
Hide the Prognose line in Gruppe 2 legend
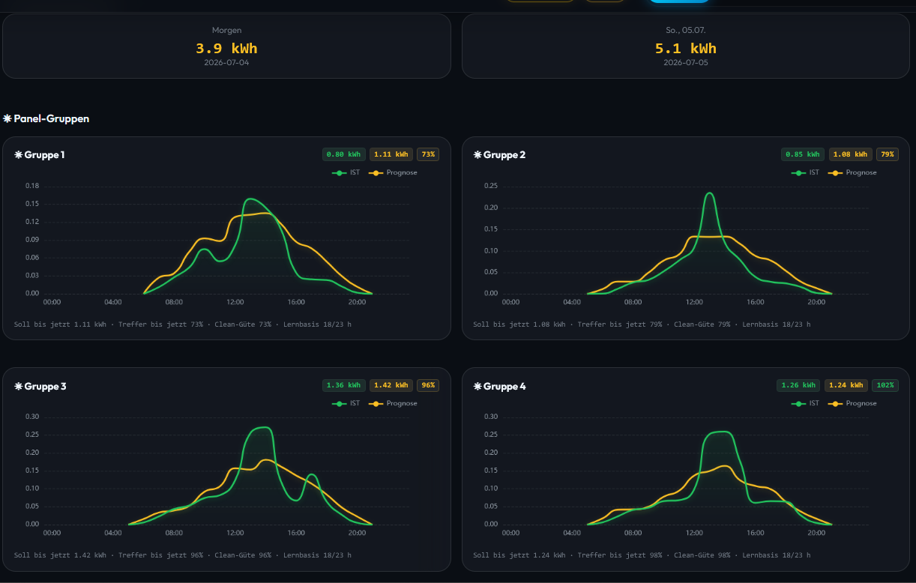click(853, 172)
